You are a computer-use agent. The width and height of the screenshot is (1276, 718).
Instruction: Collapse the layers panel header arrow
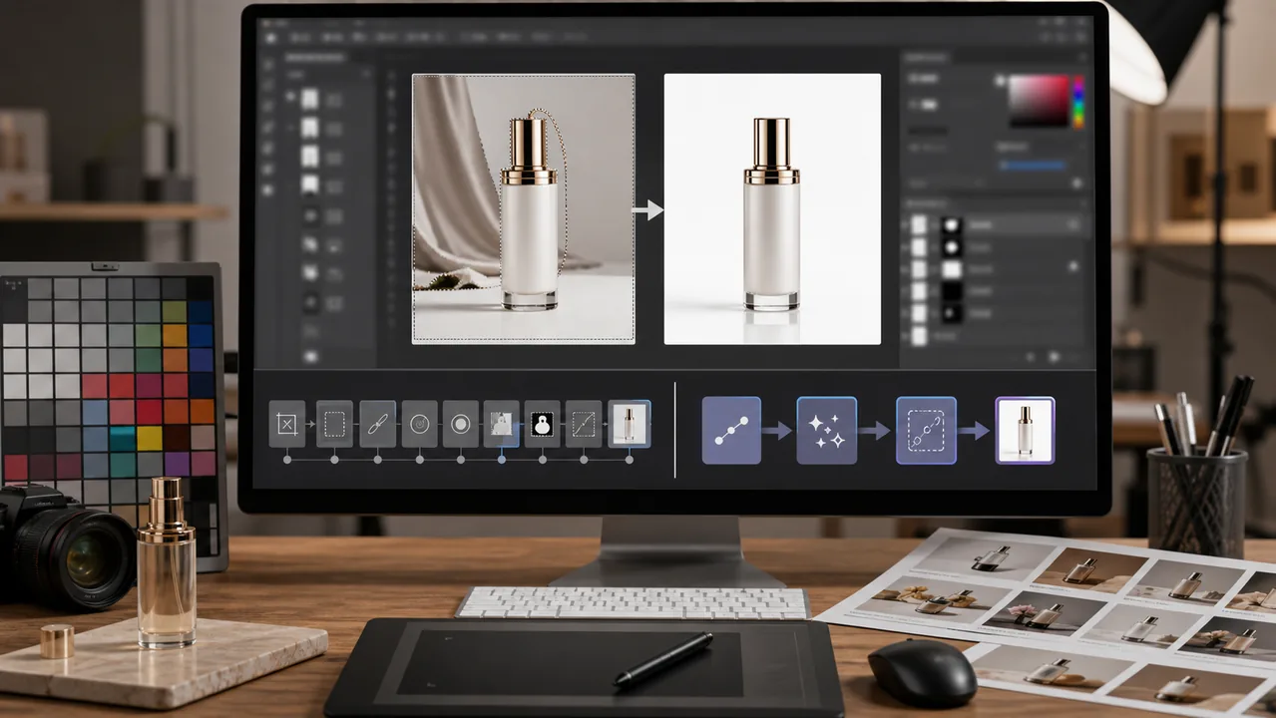coord(1083,203)
